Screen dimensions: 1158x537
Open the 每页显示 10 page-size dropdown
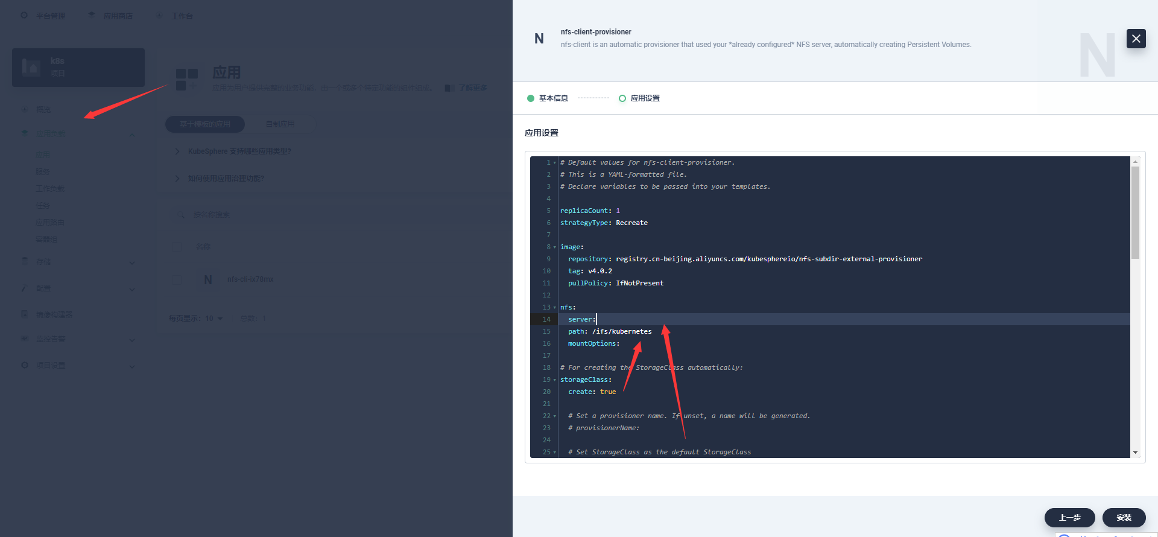(196, 319)
